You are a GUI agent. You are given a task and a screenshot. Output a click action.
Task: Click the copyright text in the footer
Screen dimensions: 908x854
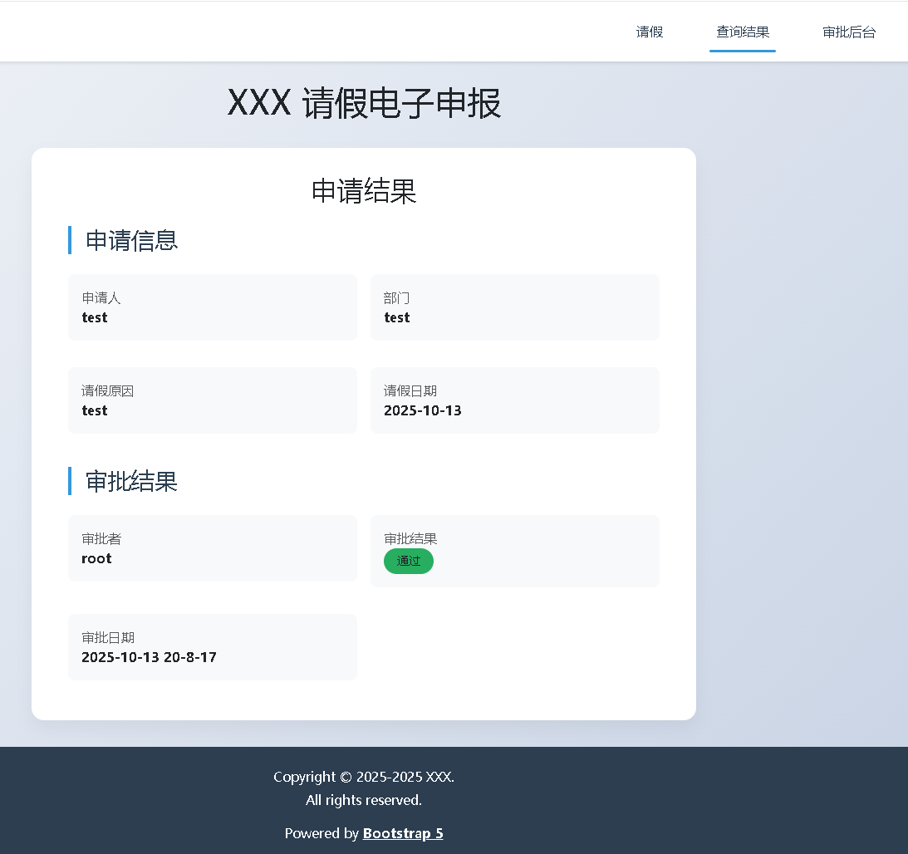tap(363, 777)
